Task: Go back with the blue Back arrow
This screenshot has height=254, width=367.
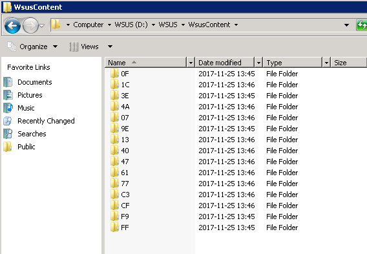Action: pyautogui.click(x=12, y=25)
